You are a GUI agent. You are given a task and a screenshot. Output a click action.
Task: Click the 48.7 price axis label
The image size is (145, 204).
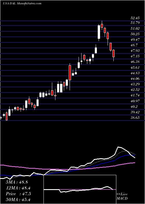[x=134, y=45]
